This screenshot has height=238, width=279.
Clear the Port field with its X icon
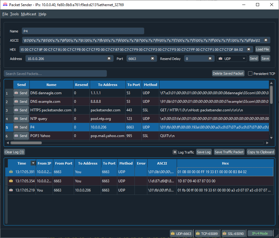(153, 58)
